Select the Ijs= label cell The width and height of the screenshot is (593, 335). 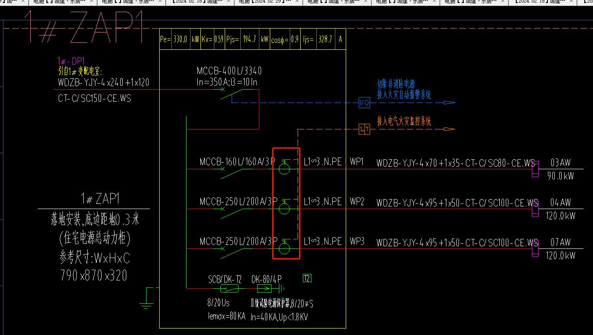point(308,39)
